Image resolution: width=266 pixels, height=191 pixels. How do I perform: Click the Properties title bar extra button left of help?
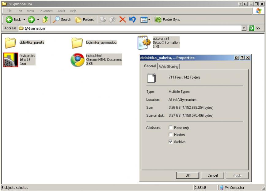coord(237,58)
